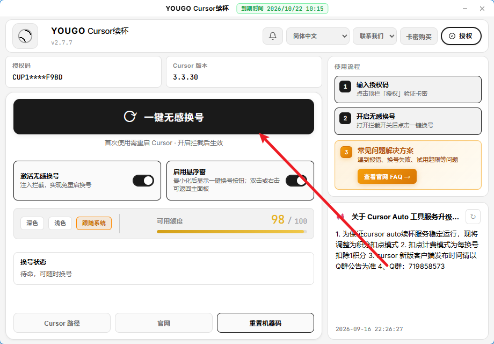Click the 可用额度 progress bar
The width and height of the screenshot is (494, 344).
point(232,232)
